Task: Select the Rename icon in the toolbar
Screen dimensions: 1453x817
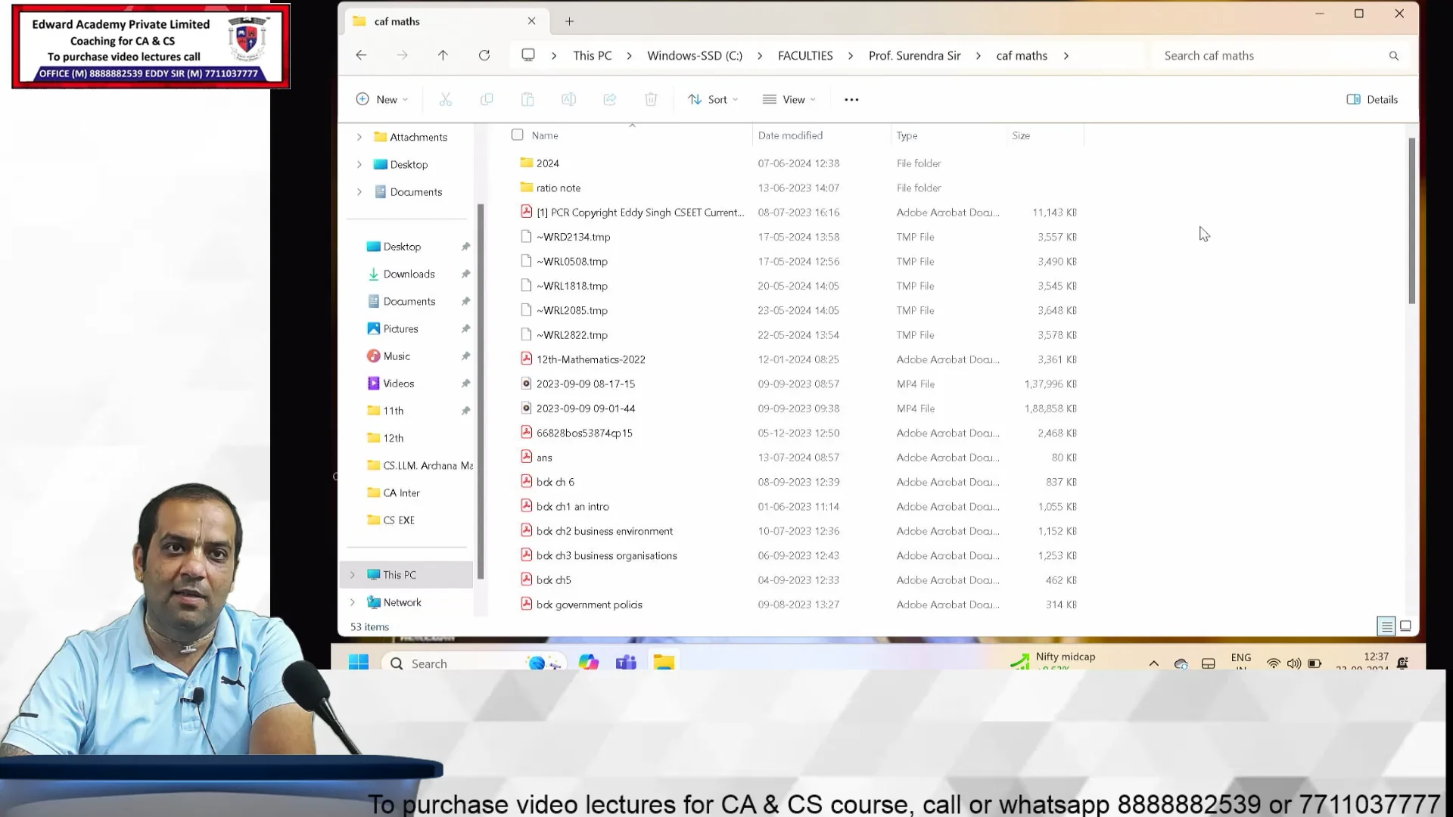Action: pyautogui.click(x=568, y=99)
